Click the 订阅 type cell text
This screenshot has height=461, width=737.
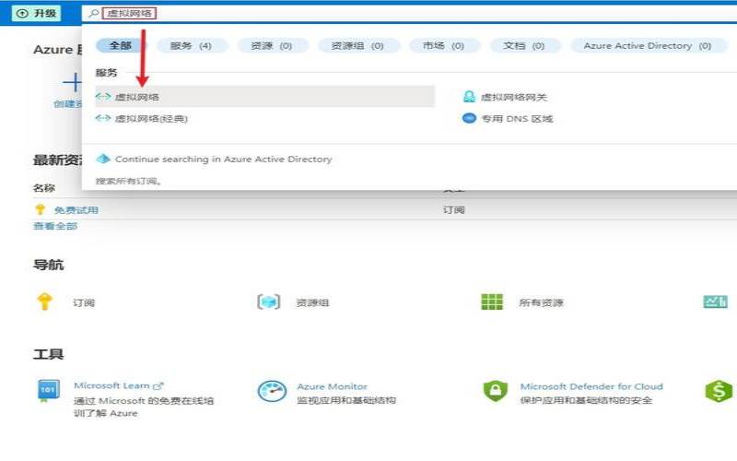453,210
